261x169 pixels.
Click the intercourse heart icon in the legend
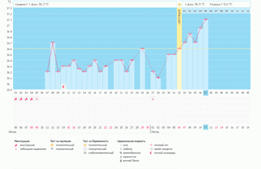coord(151,145)
